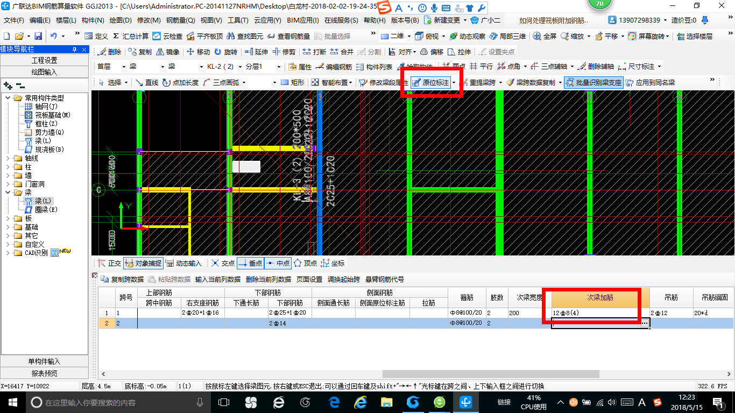Click 应用到同名梁 tool
The image size is (735, 413).
pyautogui.click(x=650, y=82)
